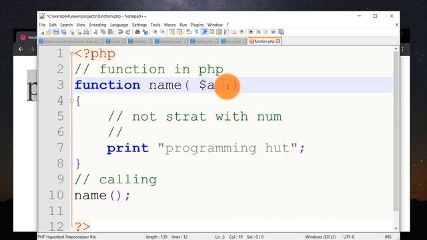Cut selection with the scissors icon
The height and width of the screenshot is (240, 427).
pos(95,32)
